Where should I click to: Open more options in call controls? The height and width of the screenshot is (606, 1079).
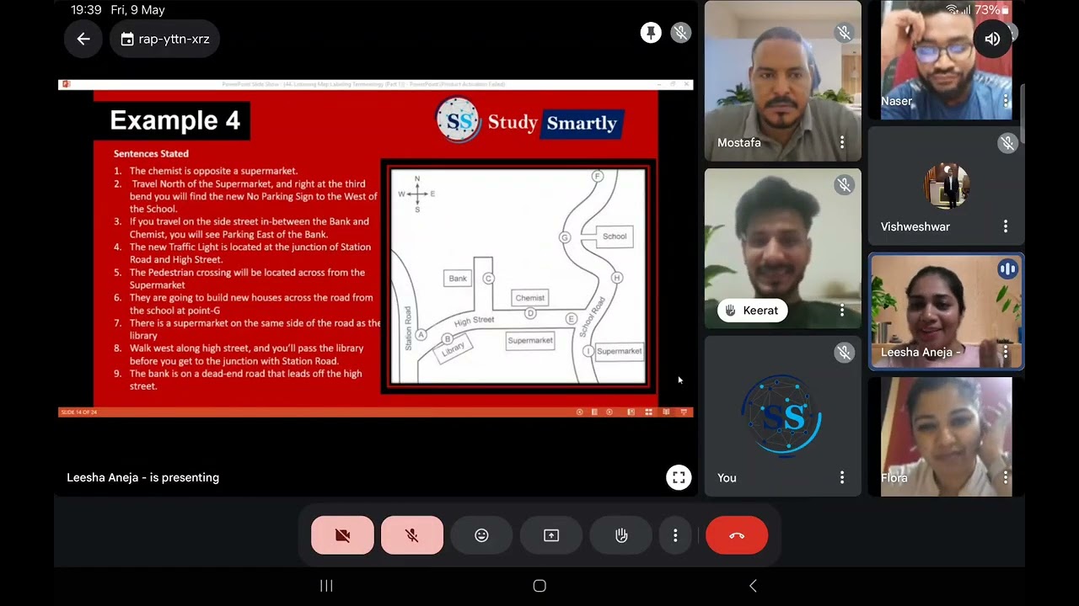[675, 535]
